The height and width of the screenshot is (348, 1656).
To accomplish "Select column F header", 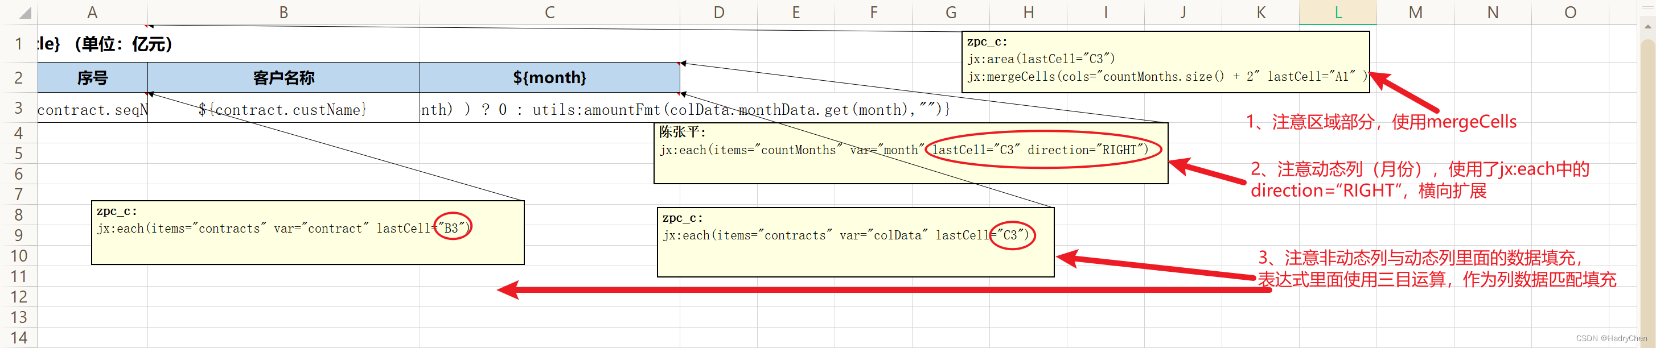I will [874, 12].
